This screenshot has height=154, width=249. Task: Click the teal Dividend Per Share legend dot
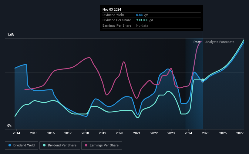[x=44, y=145]
